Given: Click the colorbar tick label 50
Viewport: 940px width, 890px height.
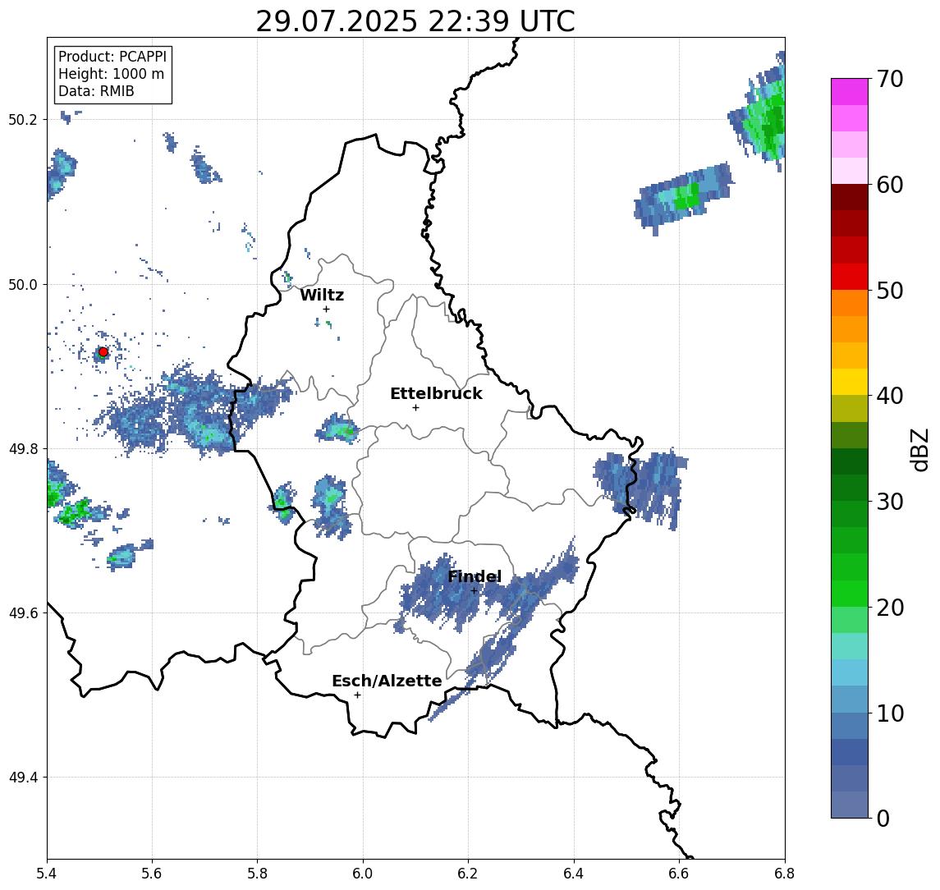Looking at the screenshot, I should [890, 291].
